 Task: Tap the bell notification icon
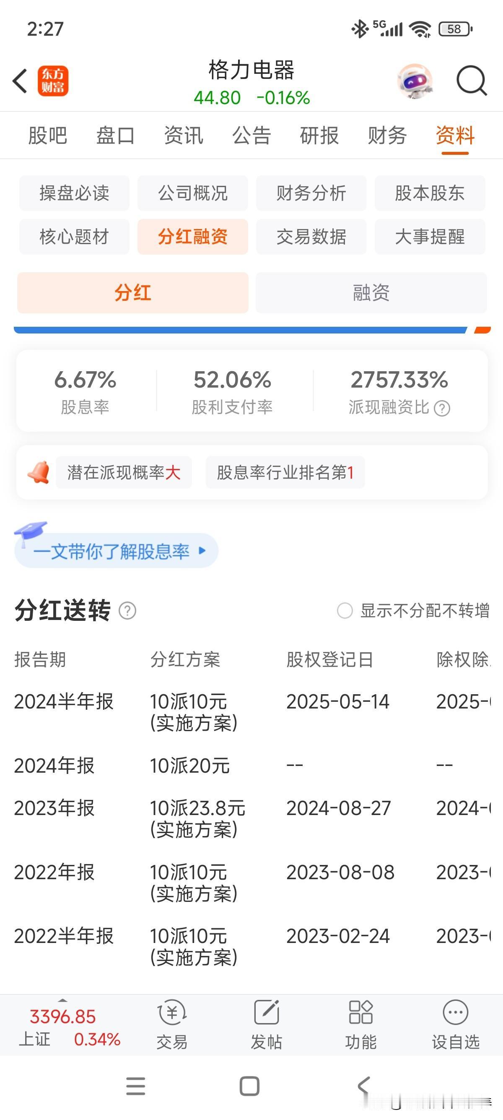(x=39, y=472)
